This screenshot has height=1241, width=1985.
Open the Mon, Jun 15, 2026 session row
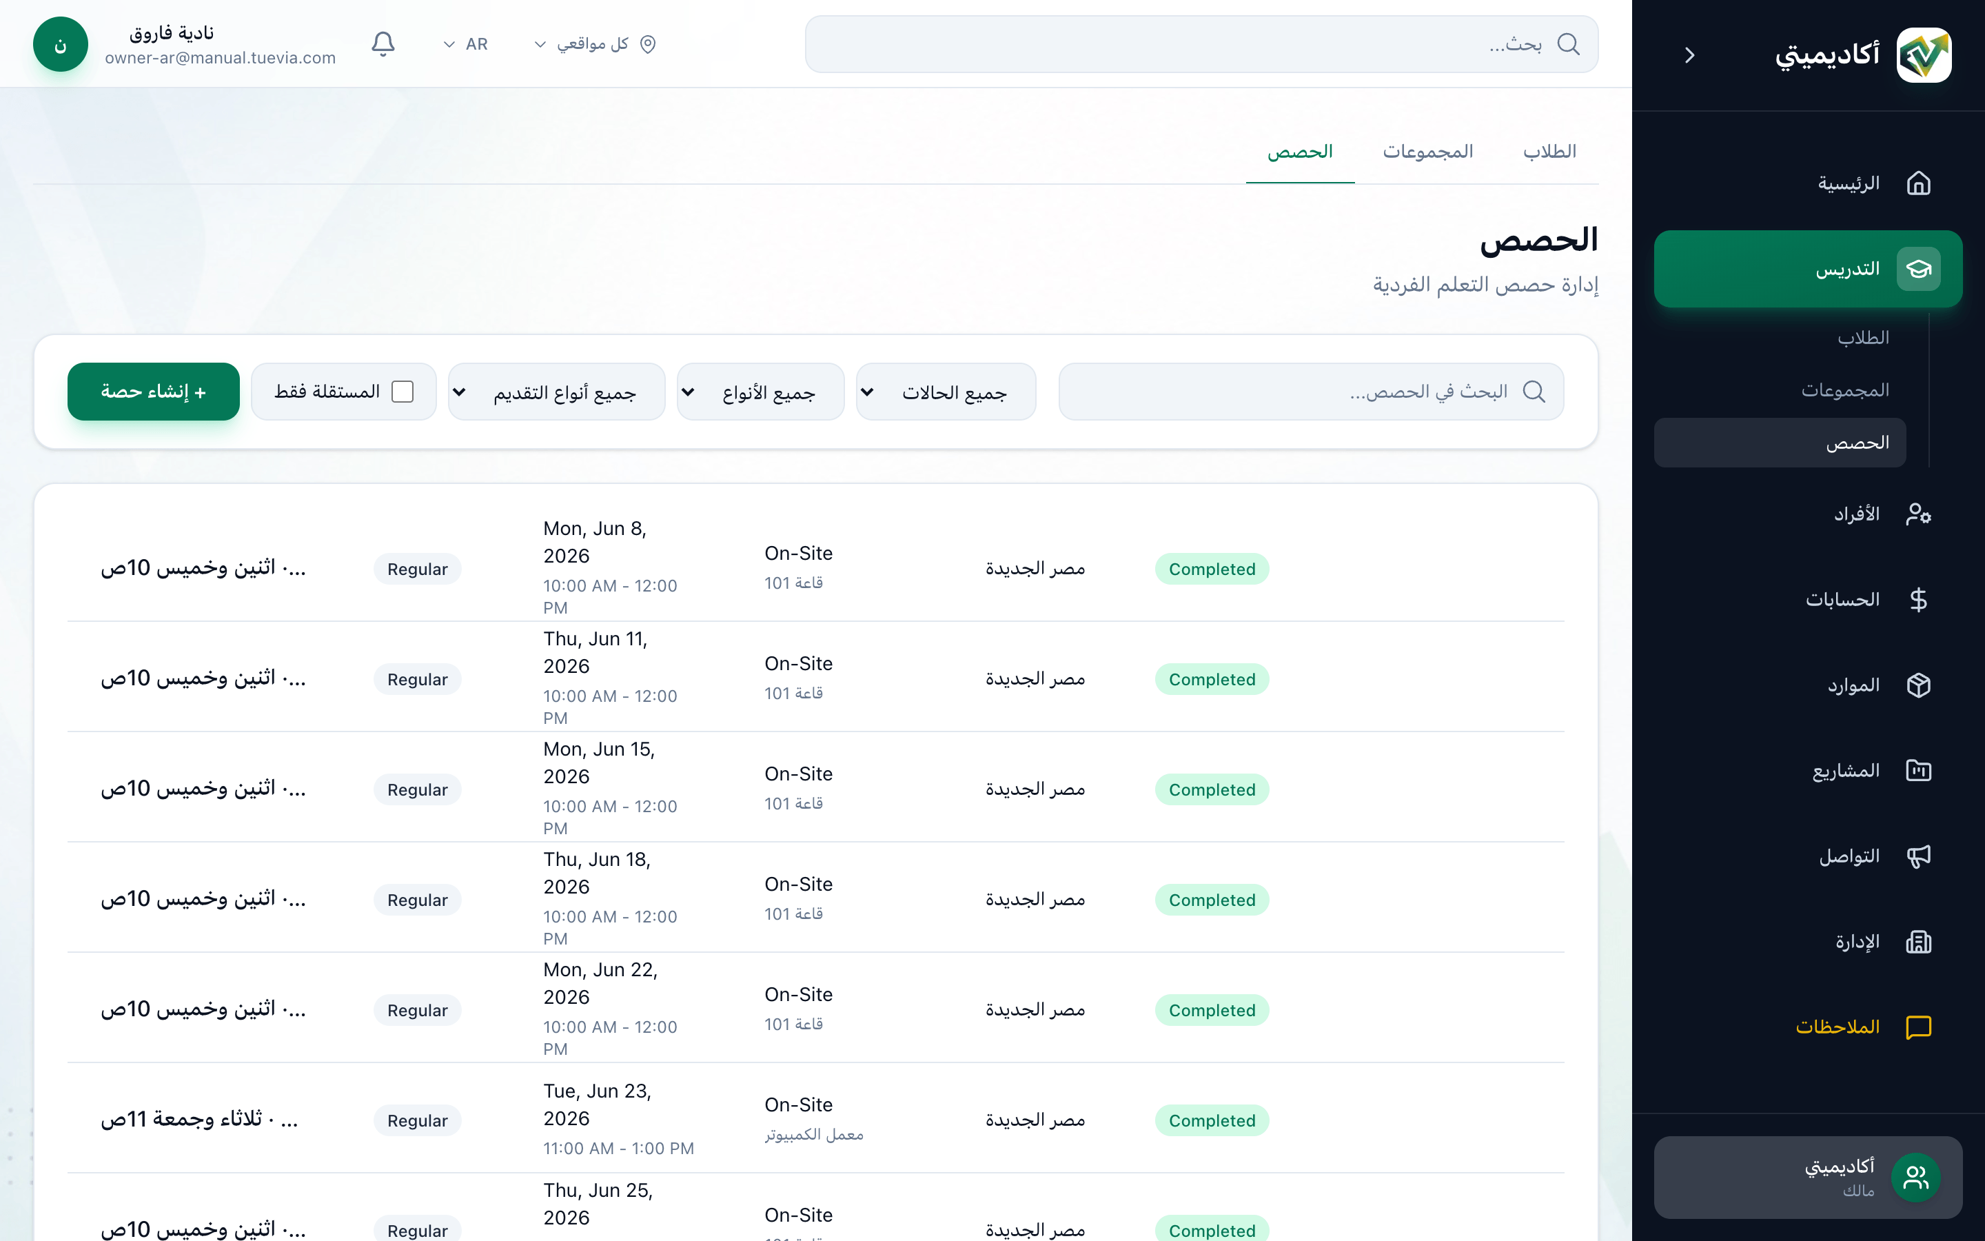[x=815, y=788]
